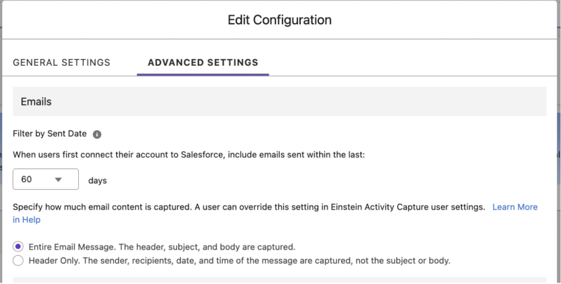Screen dimensions: 561x284
Task: Click the purple underline beneath Advanced Settings
Action: point(203,74)
